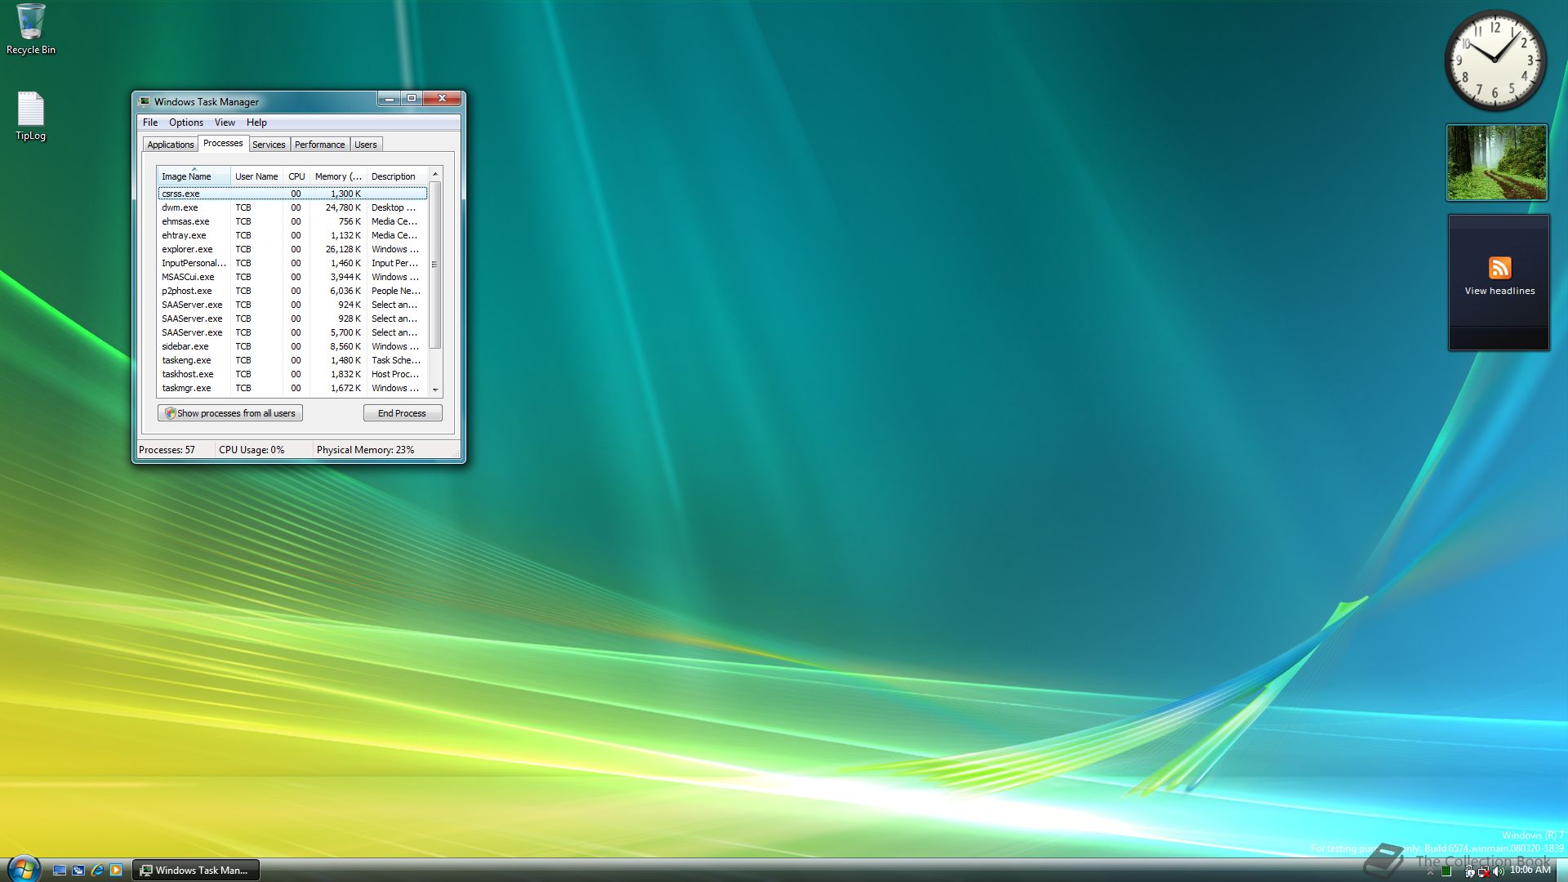Sort by CPU column header
The width and height of the screenshot is (1568, 882).
(x=296, y=176)
